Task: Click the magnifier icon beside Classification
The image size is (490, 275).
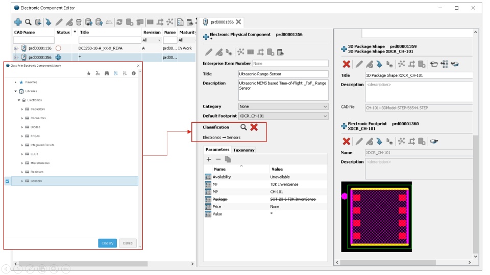Action: [243, 127]
